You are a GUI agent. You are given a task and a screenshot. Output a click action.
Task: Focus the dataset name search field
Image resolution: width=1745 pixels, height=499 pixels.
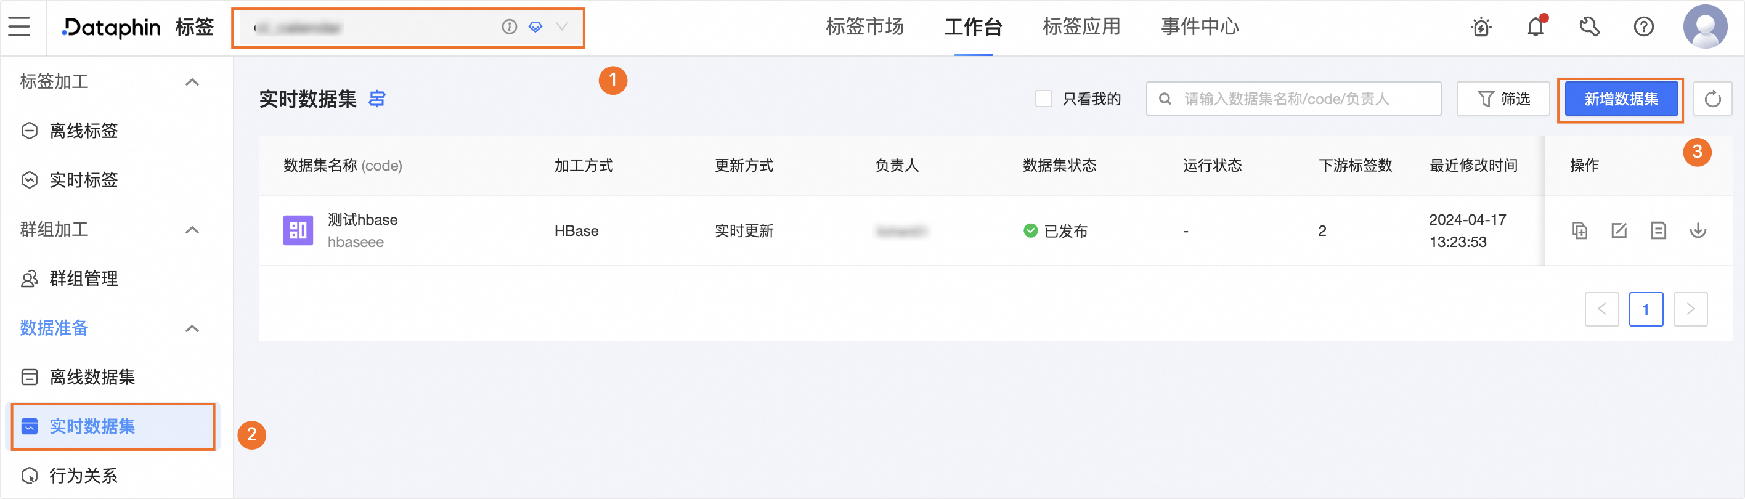pyautogui.click(x=1293, y=99)
